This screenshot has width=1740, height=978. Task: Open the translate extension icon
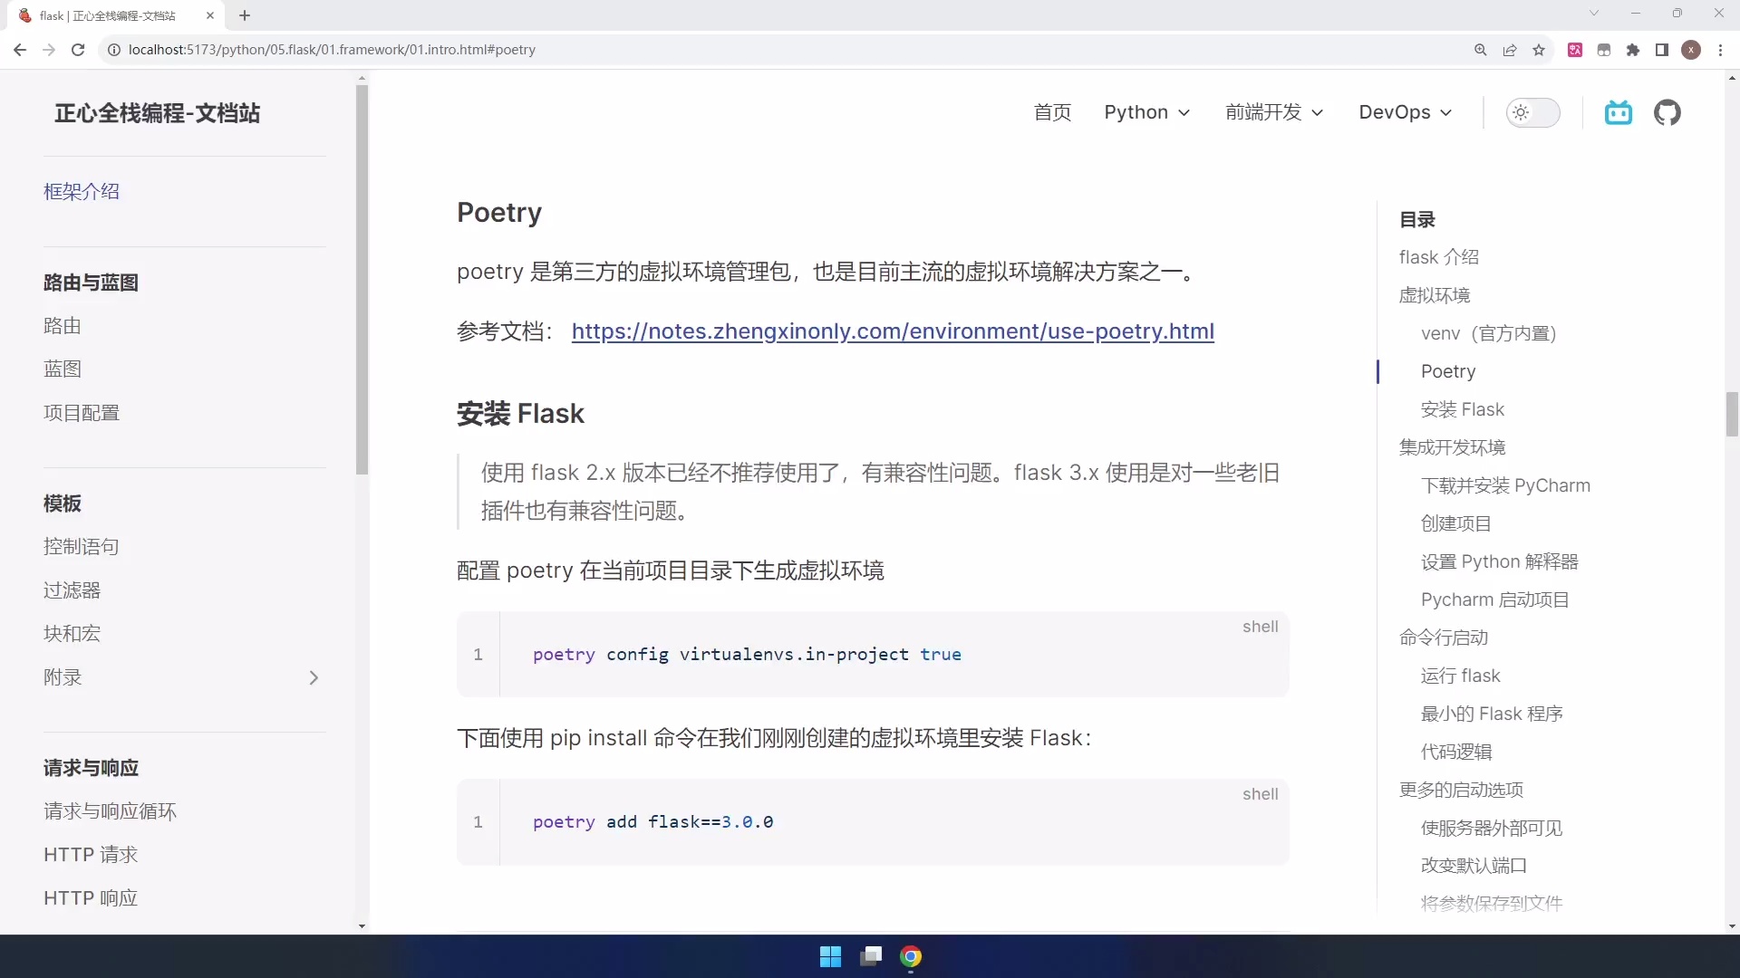[x=1575, y=50]
